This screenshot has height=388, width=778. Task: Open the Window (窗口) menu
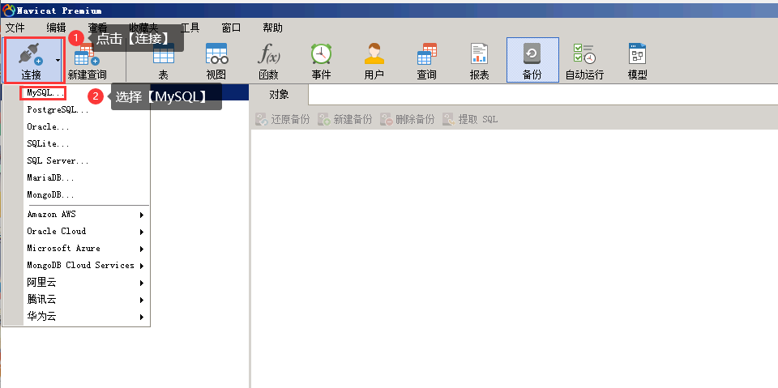(x=231, y=28)
